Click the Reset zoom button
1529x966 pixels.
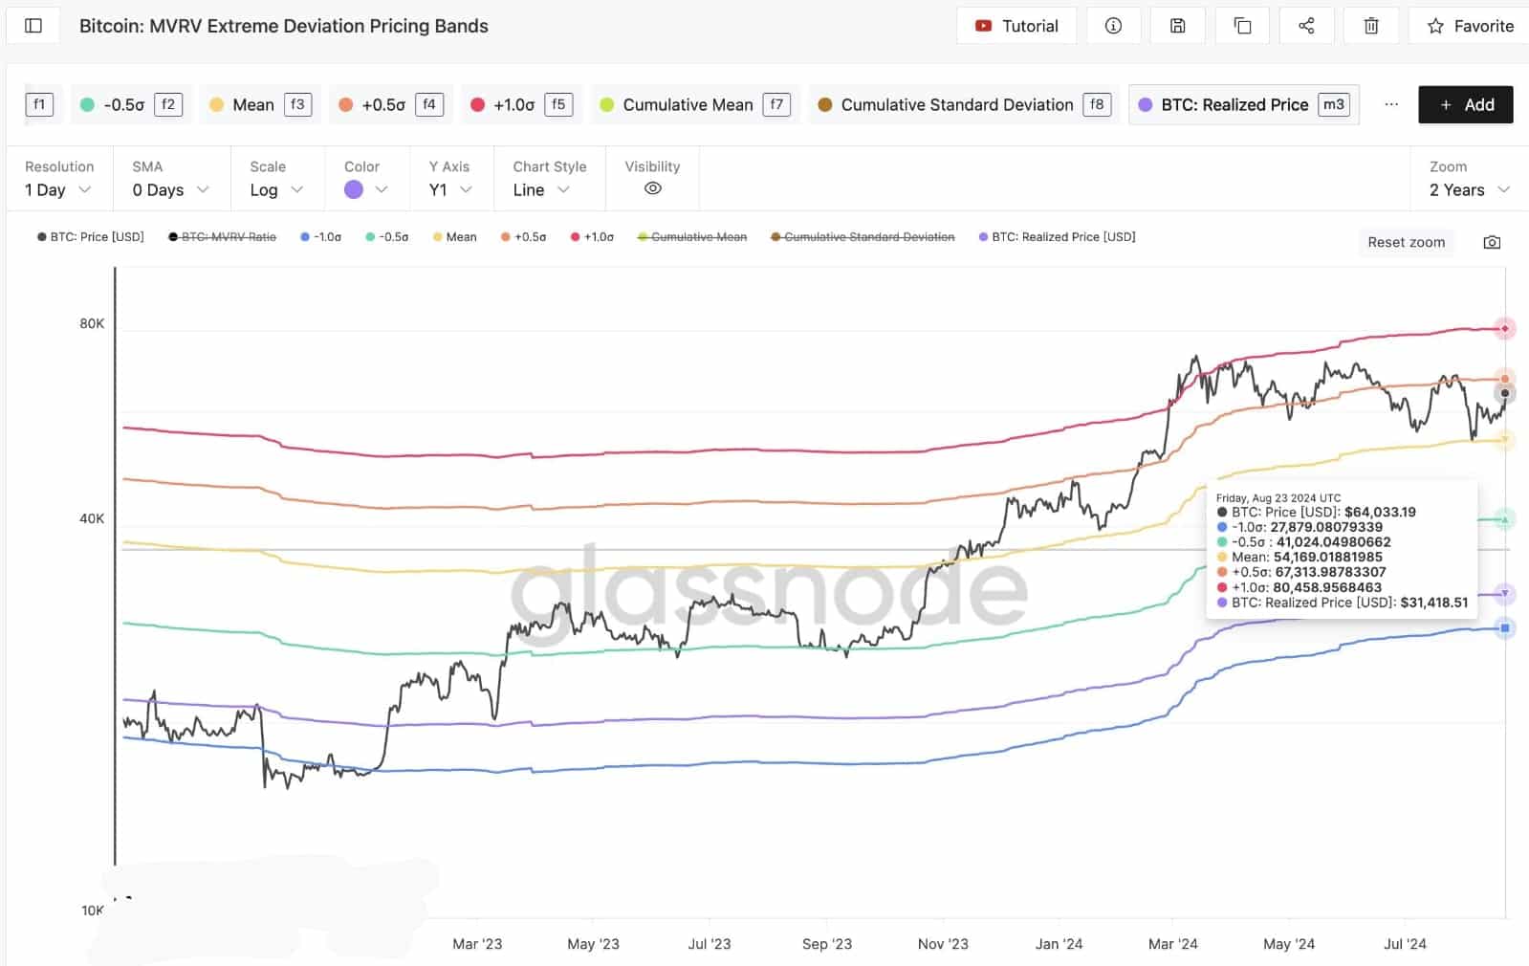[1406, 242]
